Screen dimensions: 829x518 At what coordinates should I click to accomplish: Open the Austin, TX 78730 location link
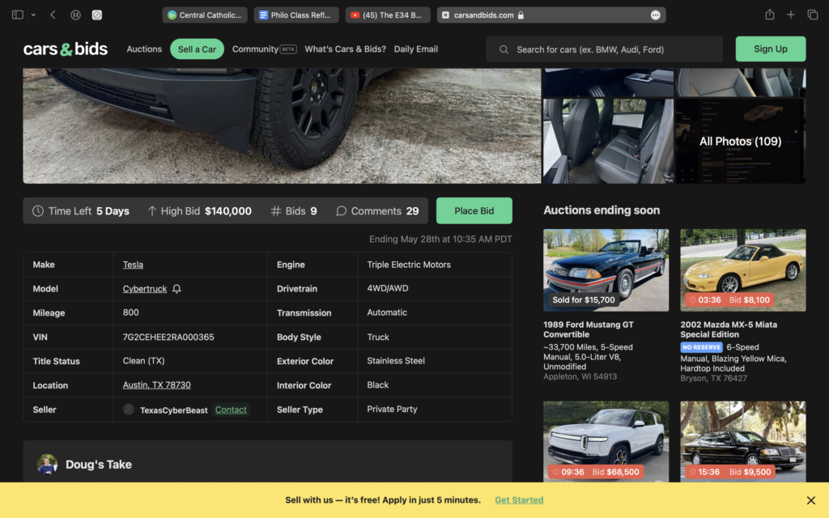156,385
